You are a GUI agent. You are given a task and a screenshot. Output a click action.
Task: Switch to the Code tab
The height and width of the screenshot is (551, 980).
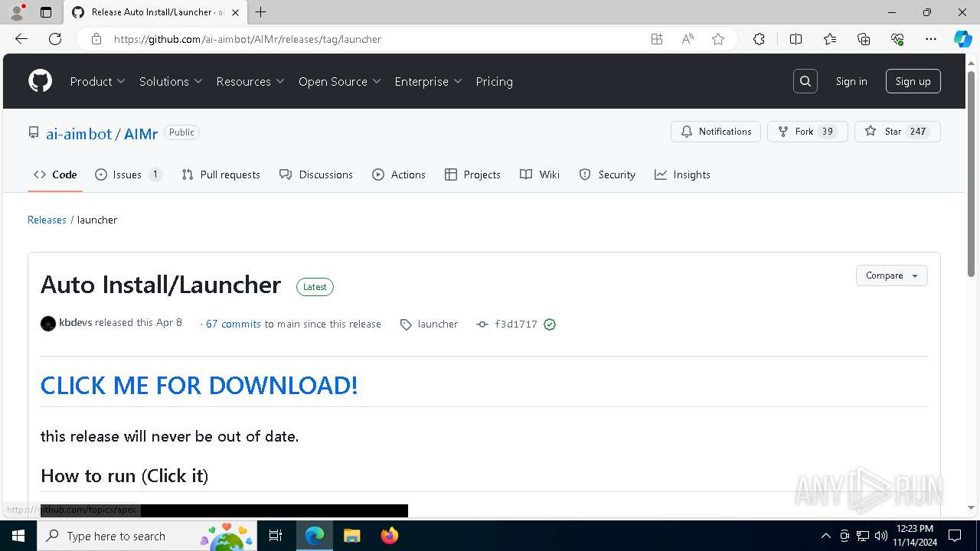tap(55, 174)
